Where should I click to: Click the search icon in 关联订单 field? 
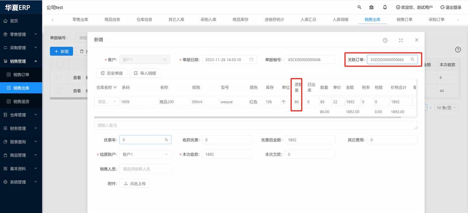tap(413, 59)
